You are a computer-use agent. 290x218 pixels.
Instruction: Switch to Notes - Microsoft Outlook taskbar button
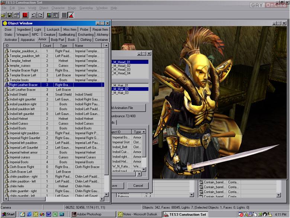(x=139, y=214)
